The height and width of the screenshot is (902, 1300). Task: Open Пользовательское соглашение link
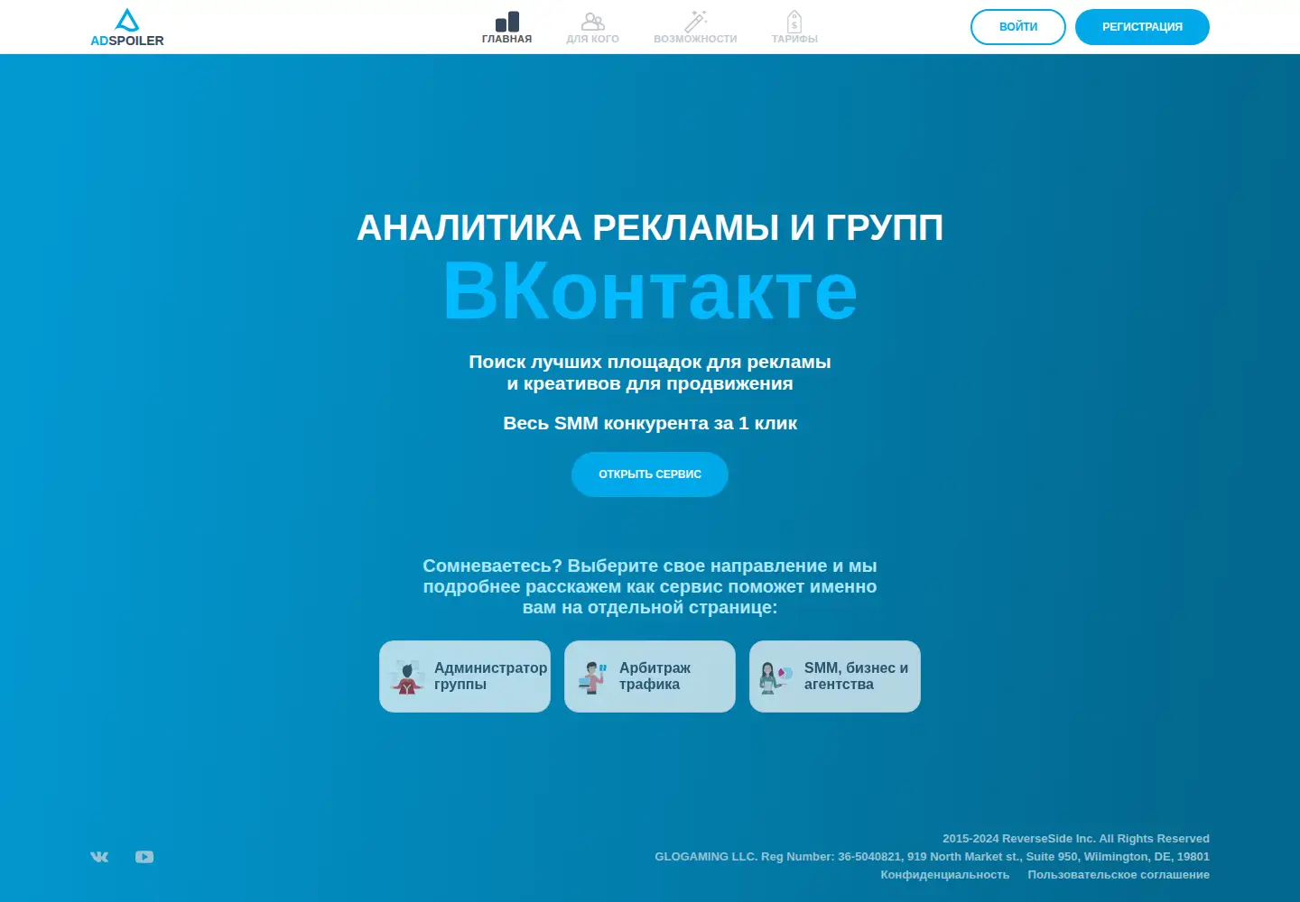[1119, 875]
